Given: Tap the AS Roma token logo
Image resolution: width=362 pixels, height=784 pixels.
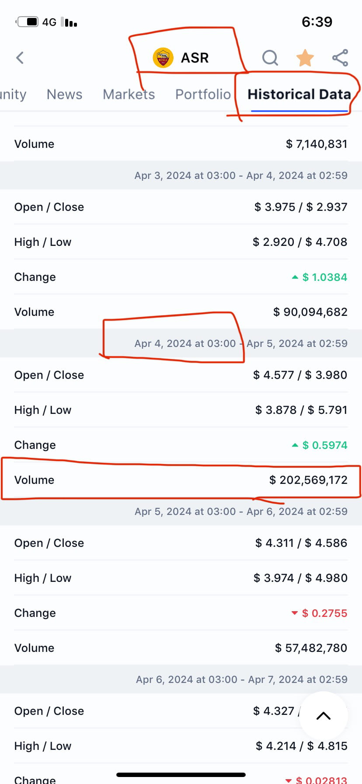Looking at the screenshot, I should (163, 58).
